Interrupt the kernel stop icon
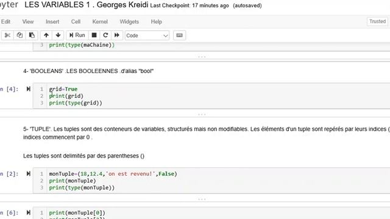The image size is (390, 219). click(94, 35)
